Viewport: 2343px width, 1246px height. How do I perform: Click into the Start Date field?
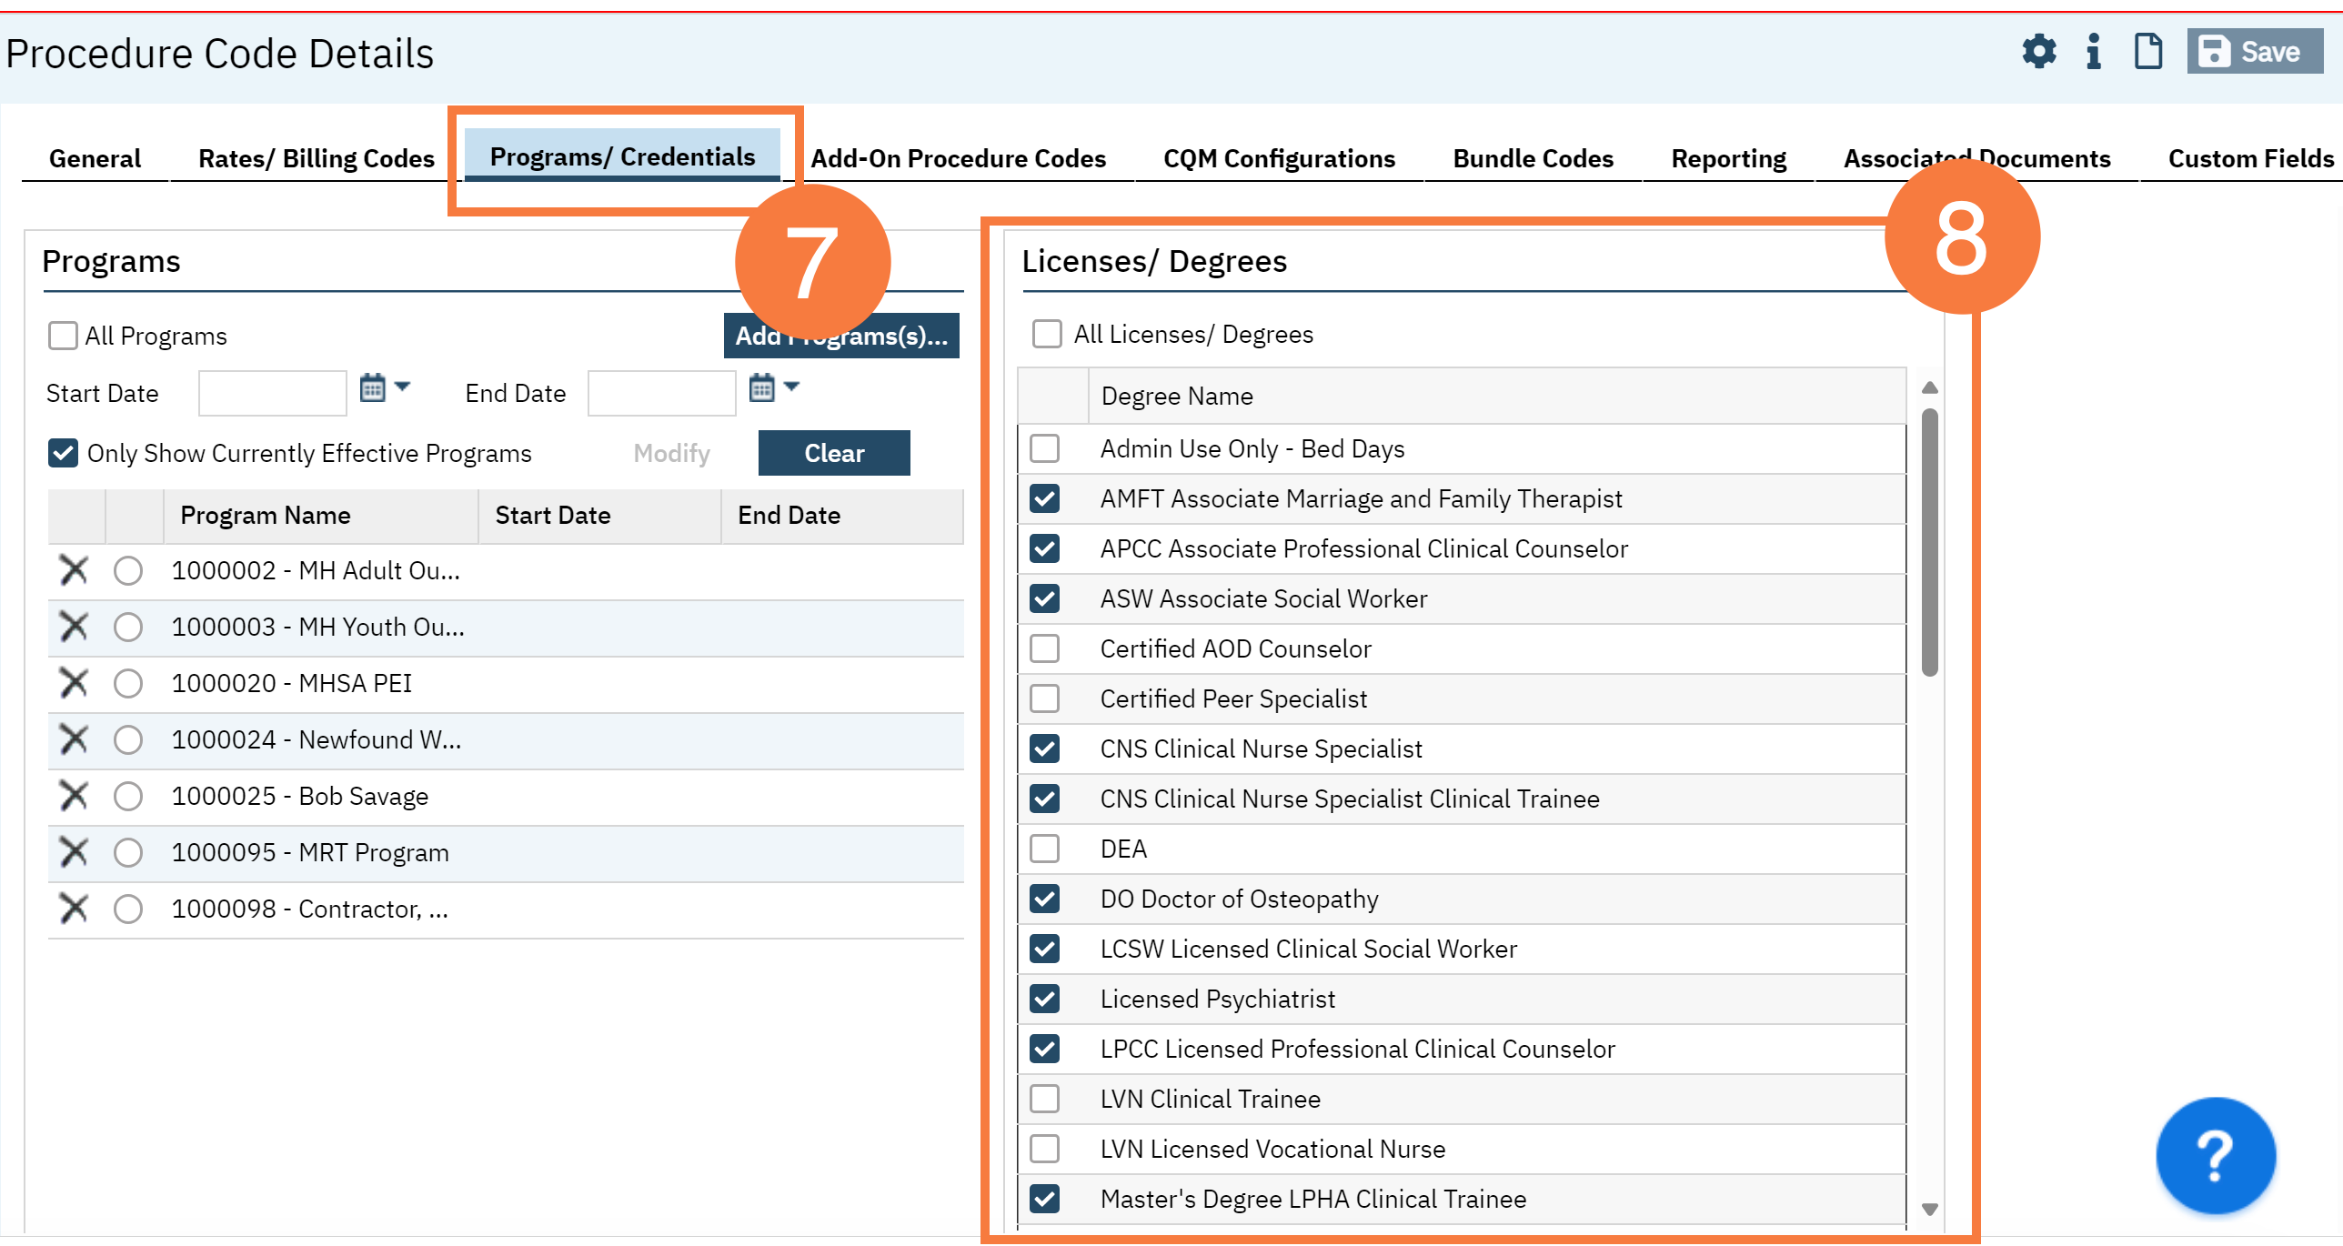[x=272, y=393]
